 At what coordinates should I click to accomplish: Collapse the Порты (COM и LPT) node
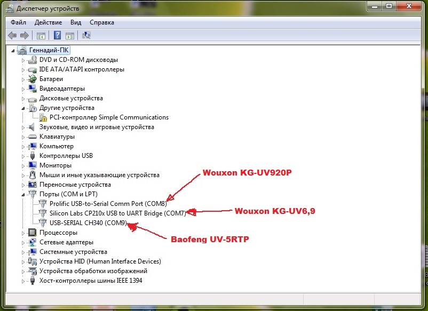(23, 195)
